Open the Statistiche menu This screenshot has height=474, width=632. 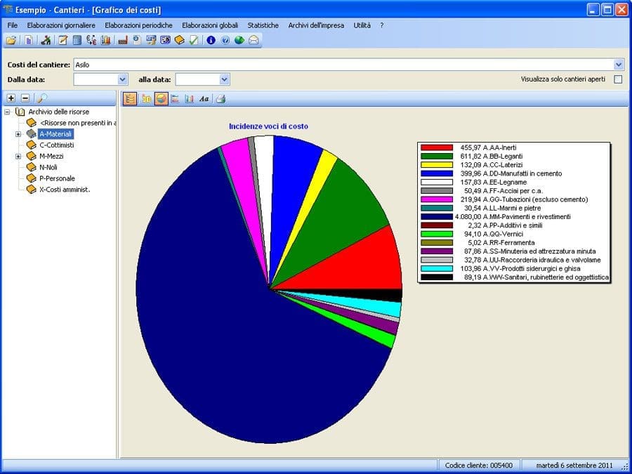pyautogui.click(x=263, y=25)
